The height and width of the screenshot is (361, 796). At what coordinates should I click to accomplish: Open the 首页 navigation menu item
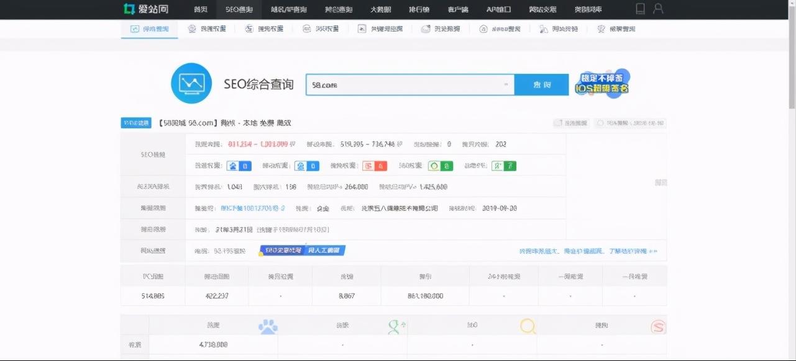click(x=199, y=9)
